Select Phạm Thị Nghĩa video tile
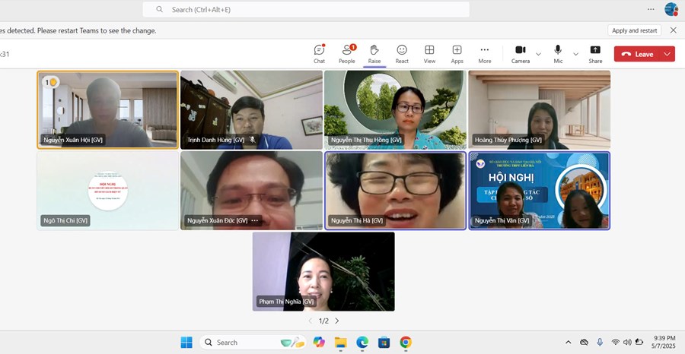 coord(323,271)
